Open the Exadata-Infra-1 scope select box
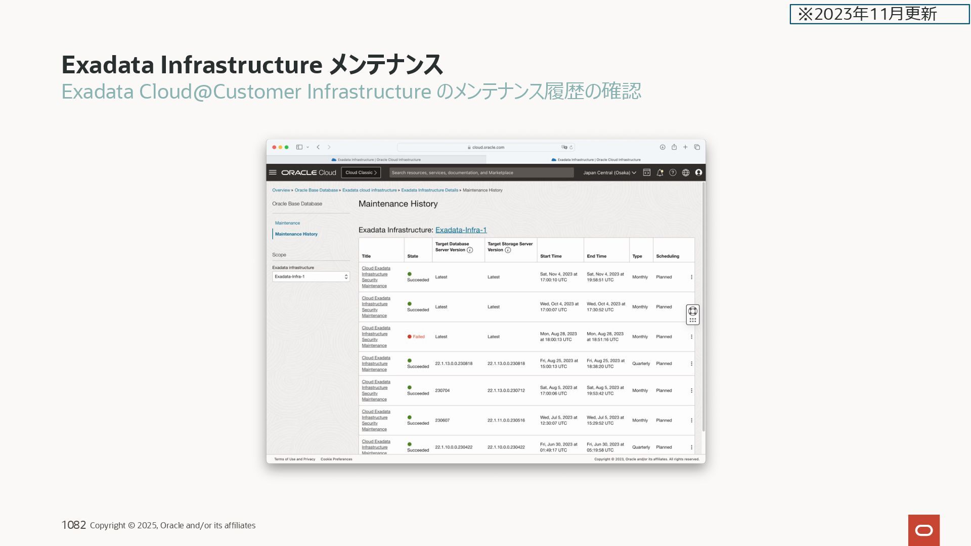The height and width of the screenshot is (546, 971). (311, 277)
